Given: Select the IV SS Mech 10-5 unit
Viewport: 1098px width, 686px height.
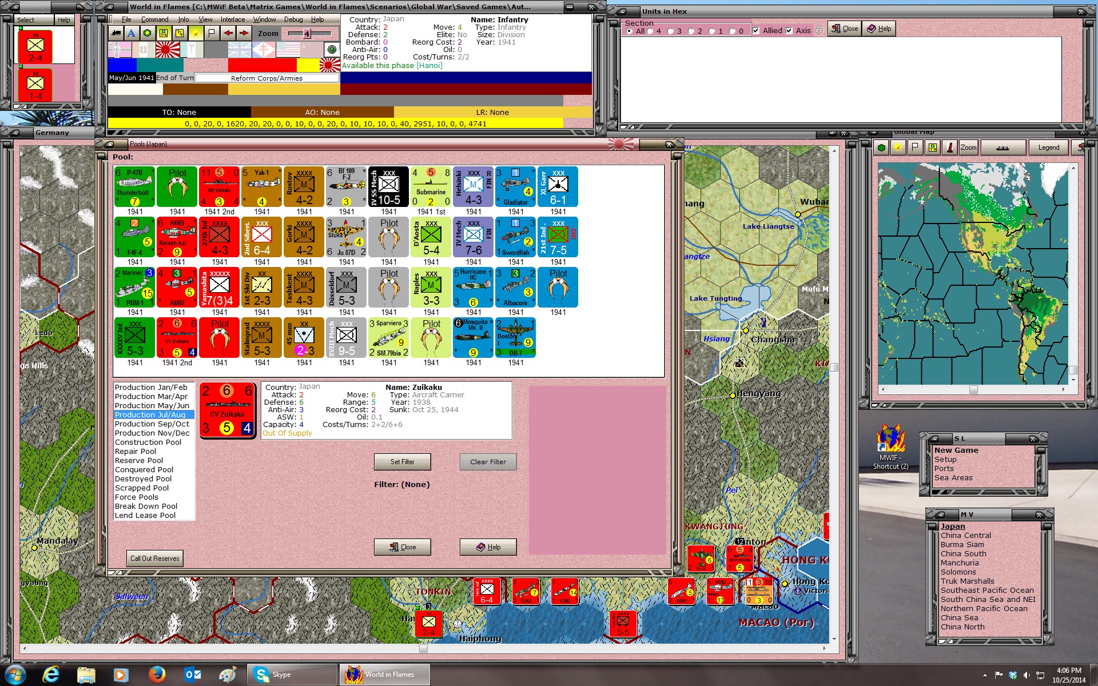Looking at the screenshot, I should [388, 187].
